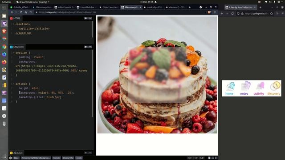Choose last editor layout icon in footer
The image size is (285, 160).
click(x=216, y=158)
